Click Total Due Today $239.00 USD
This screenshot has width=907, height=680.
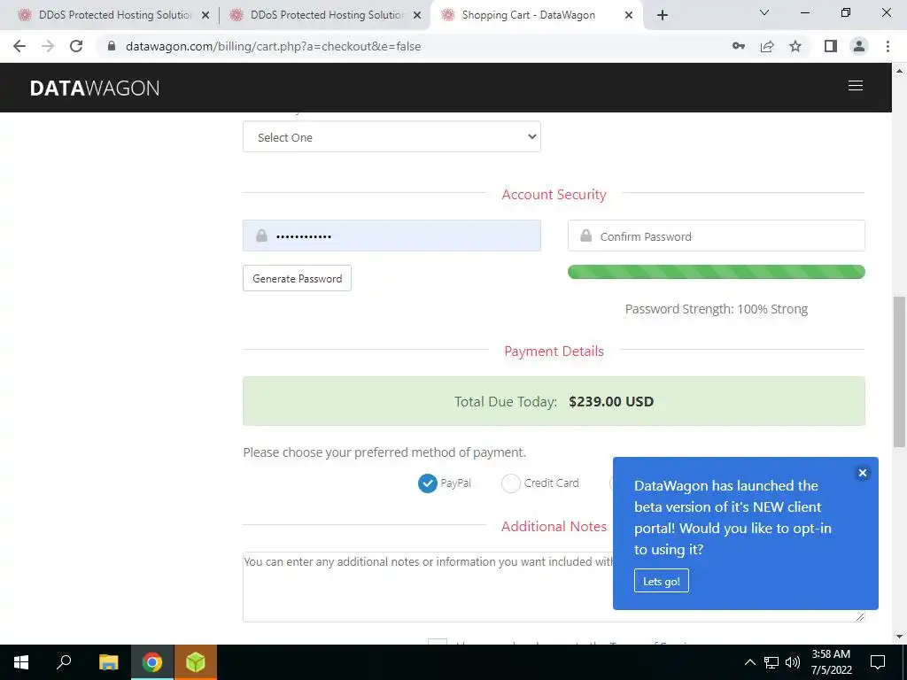554,401
